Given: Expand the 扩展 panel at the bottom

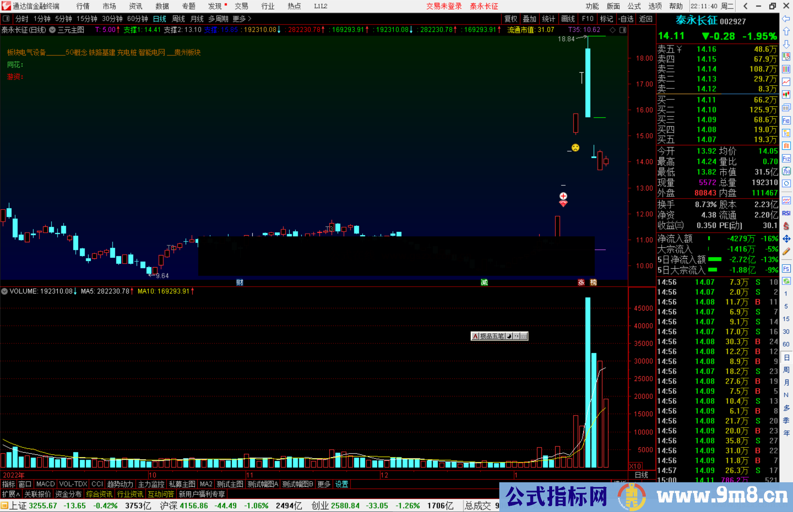Looking at the screenshot, I should point(11,494).
